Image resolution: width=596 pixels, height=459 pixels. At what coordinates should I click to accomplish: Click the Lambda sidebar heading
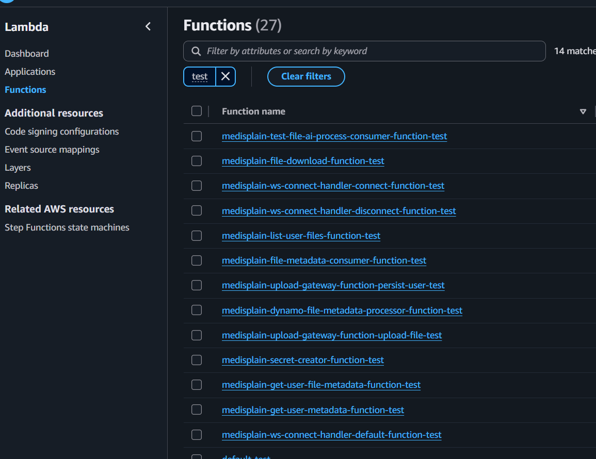27,27
